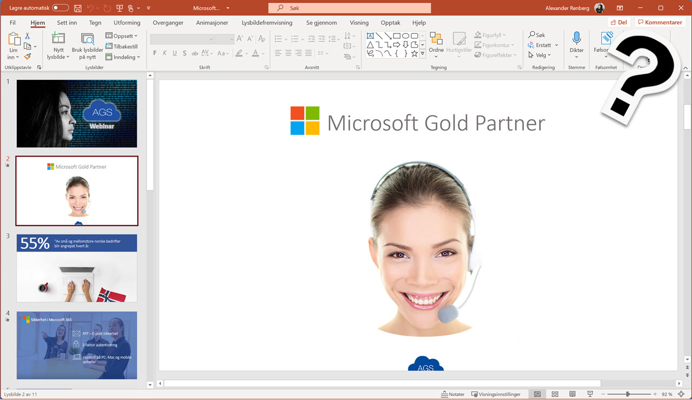
Task: Click the Copy icon
Action: coord(28,46)
